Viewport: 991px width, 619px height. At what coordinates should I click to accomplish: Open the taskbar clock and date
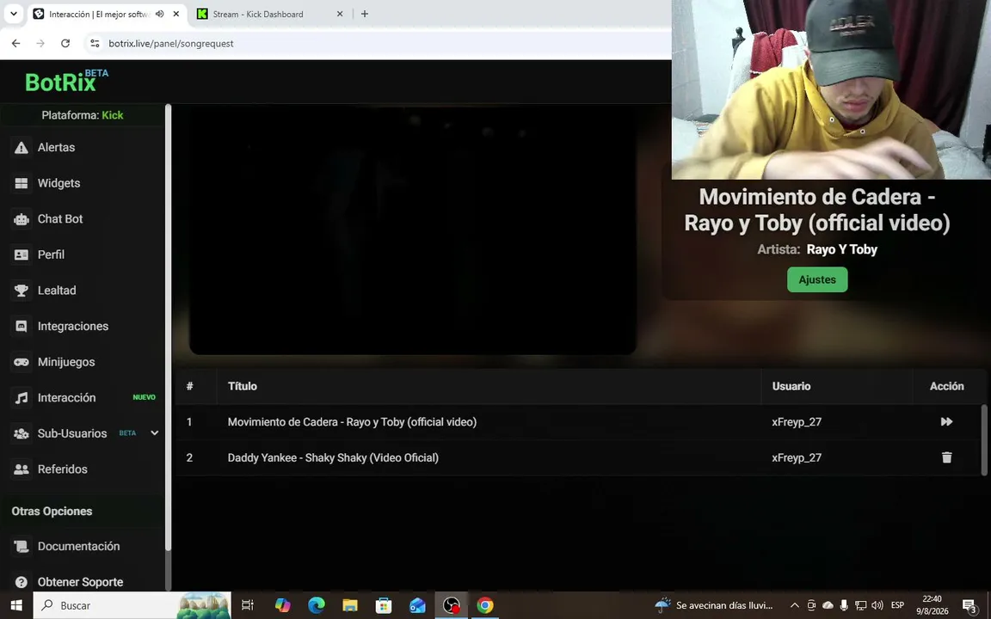tap(933, 605)
